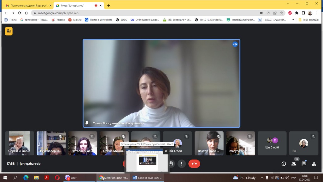
Task: Open the Chrome tab search dropdown arrow
Action: pos(288,3)
